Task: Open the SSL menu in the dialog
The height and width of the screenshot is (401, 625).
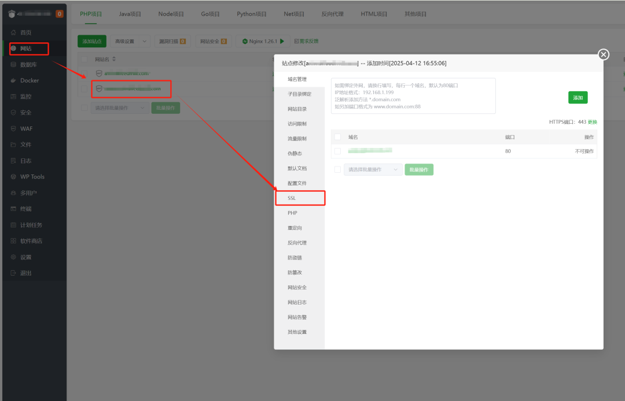Action: click(300, 198)
